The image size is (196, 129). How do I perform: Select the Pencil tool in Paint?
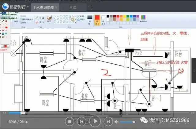(x=37, y=18)
